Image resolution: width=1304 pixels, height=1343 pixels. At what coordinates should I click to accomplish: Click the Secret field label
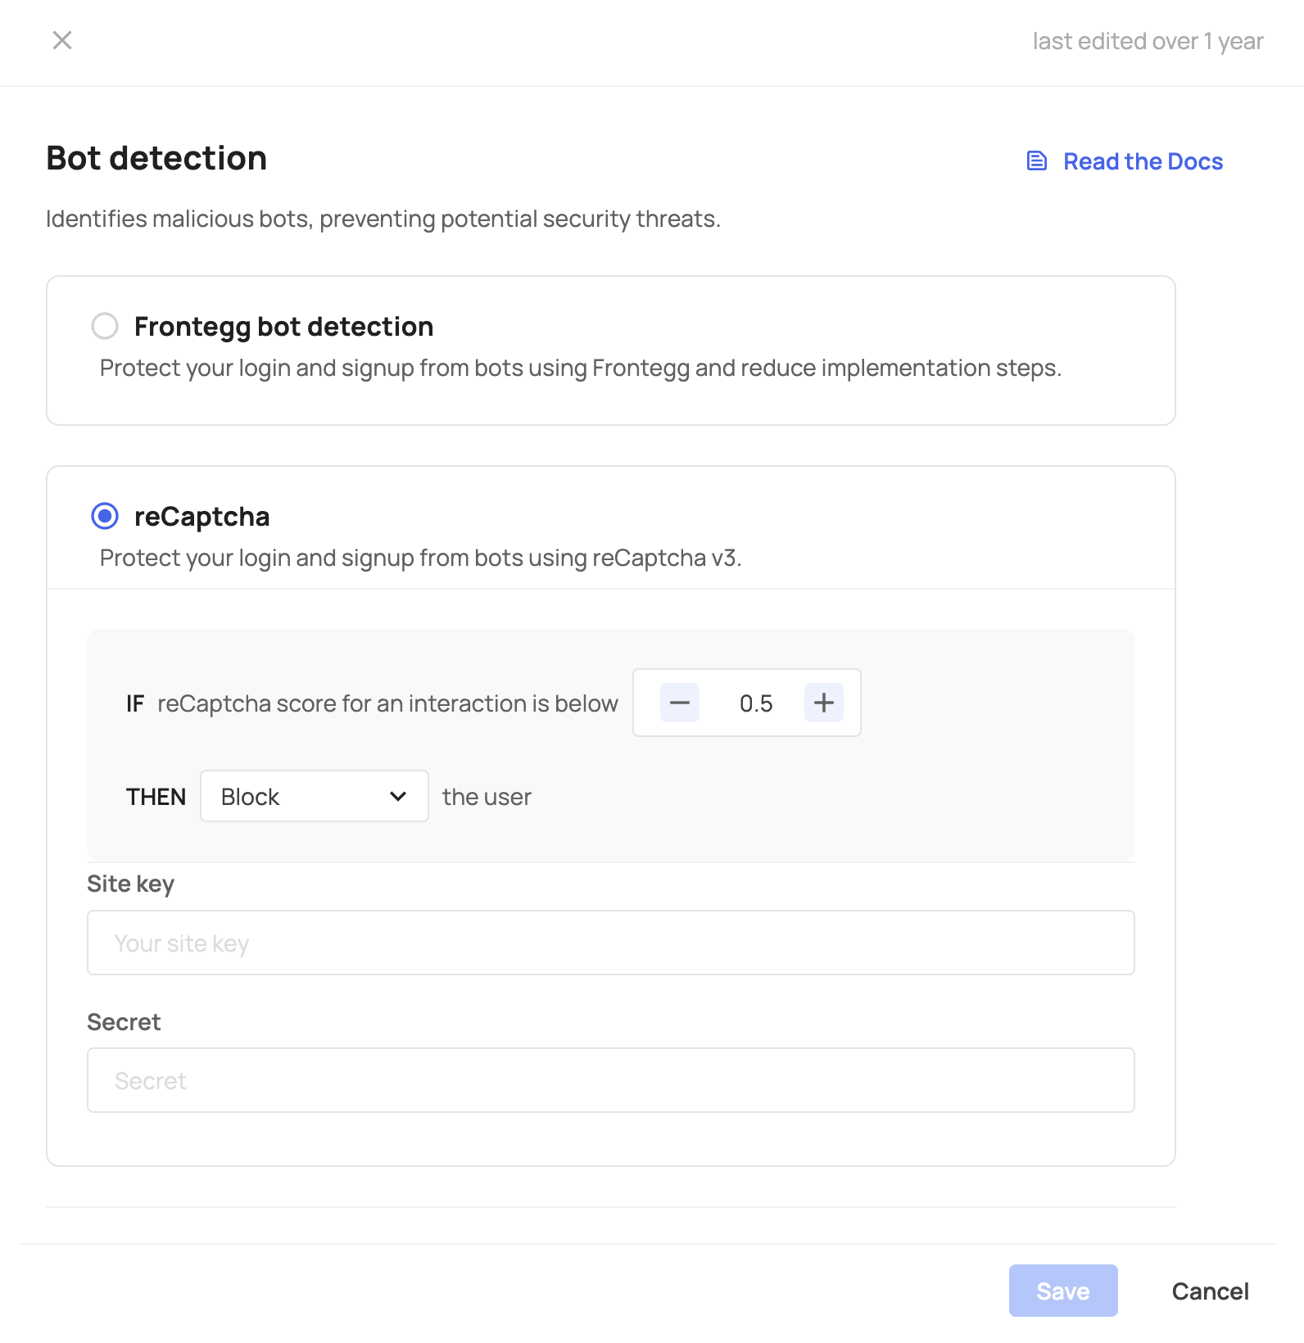point(124,1022)
